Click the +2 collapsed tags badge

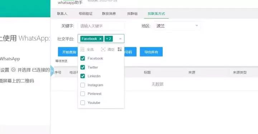tap(109, 39)
